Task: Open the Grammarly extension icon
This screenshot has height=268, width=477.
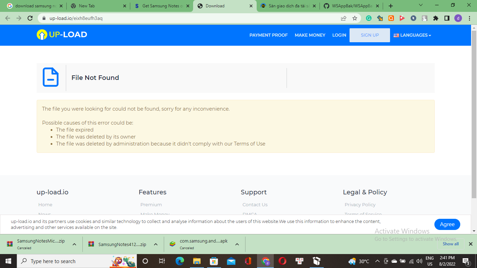Action: (x=369, y=17)
